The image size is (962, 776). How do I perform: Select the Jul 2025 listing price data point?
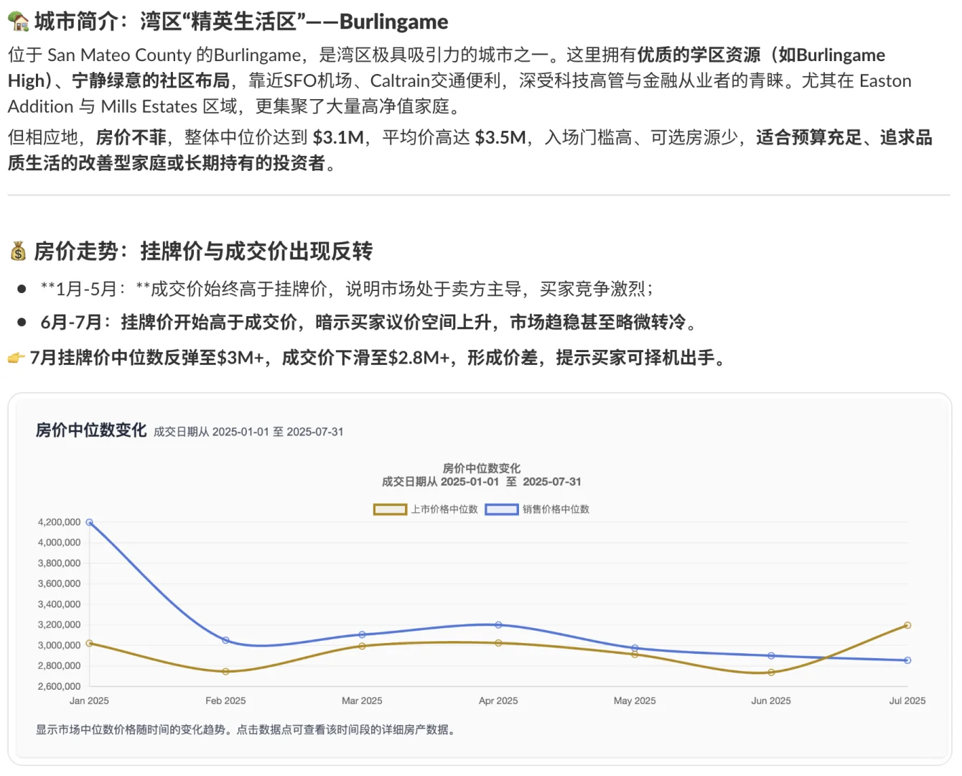pos(907,625)
